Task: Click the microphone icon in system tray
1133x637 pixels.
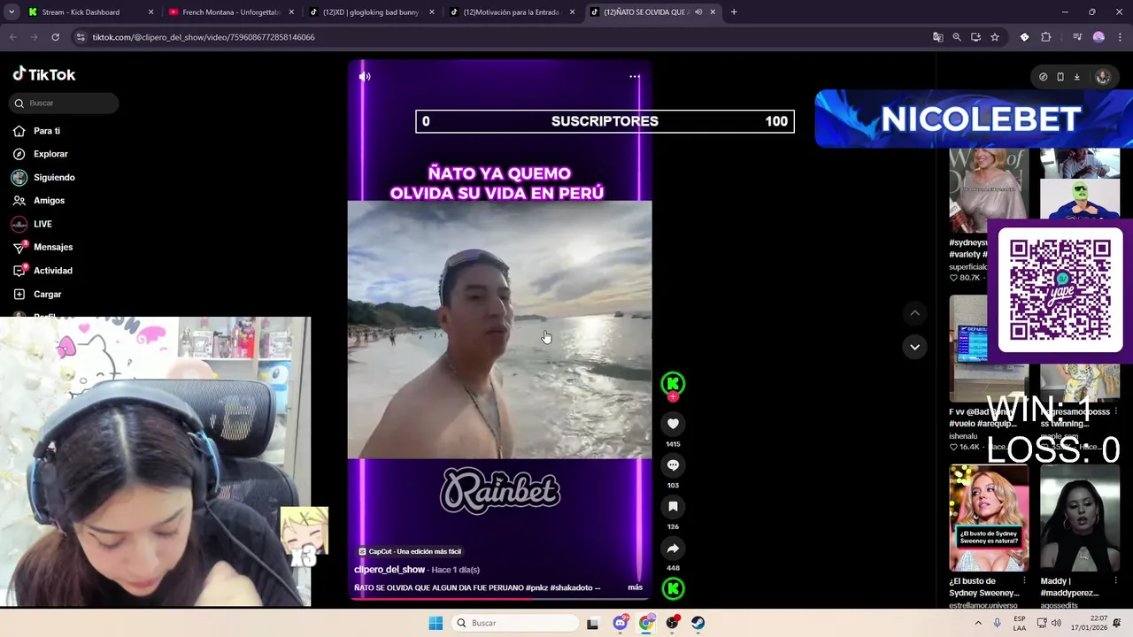Action: pyautogui.click(x=998, y=623)
